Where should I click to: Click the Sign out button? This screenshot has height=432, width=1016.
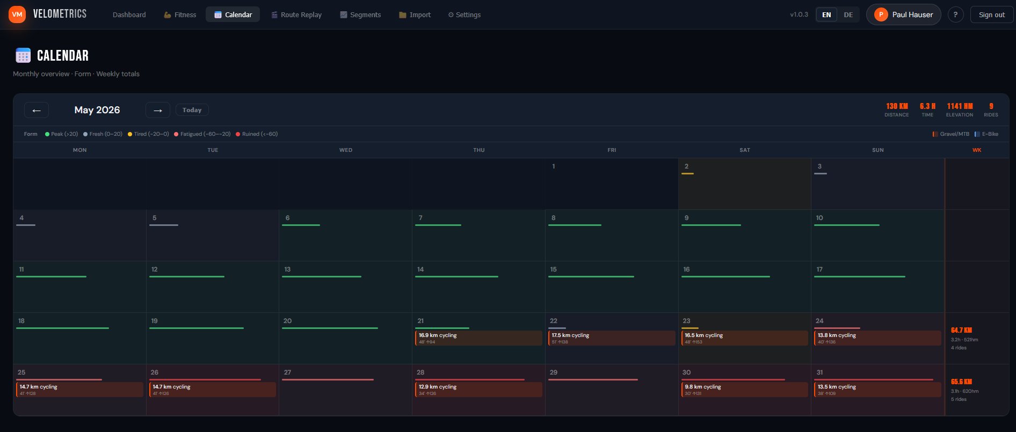pyautogui.click(x=992, y=15)
